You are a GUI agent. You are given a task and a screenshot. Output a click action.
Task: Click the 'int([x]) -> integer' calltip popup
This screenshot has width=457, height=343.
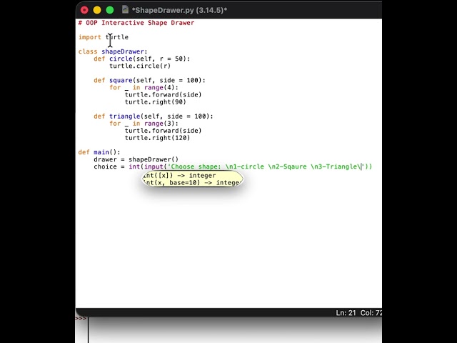pyautogui.click(x=192, y=179)
